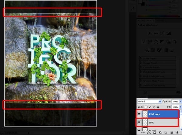Select the LINE layer name
182x135 pixels.
click(151, 123)
